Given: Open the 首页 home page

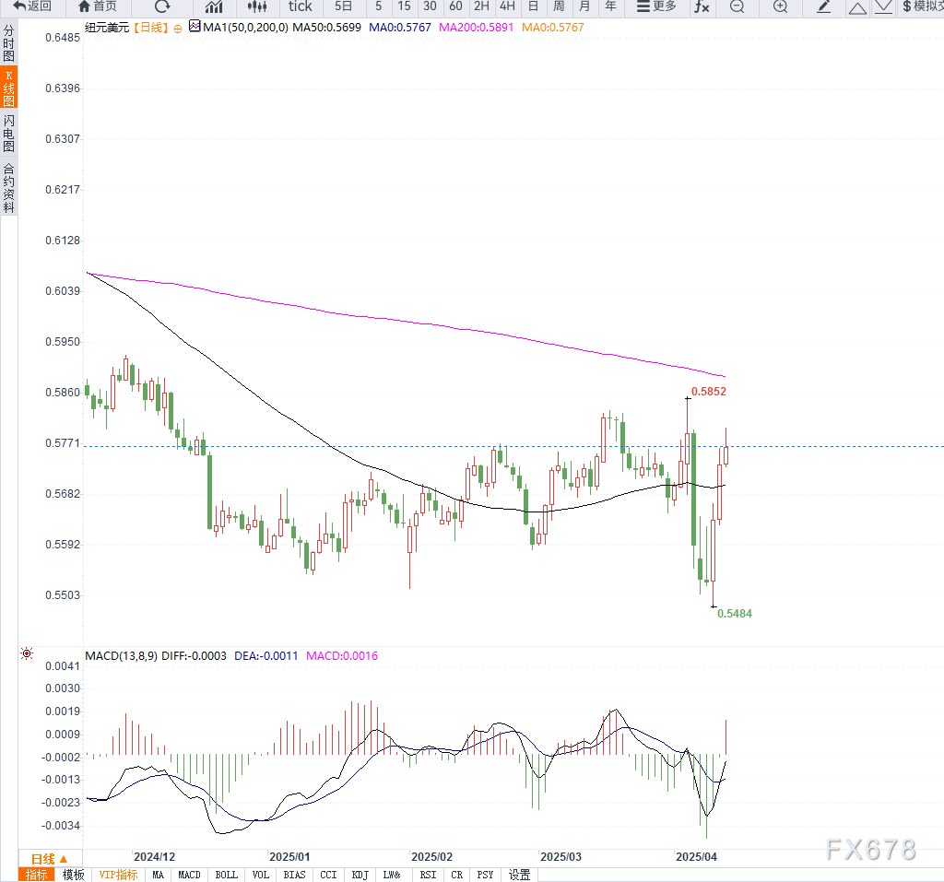Looking at the screenshot, I should coord(98,6).
